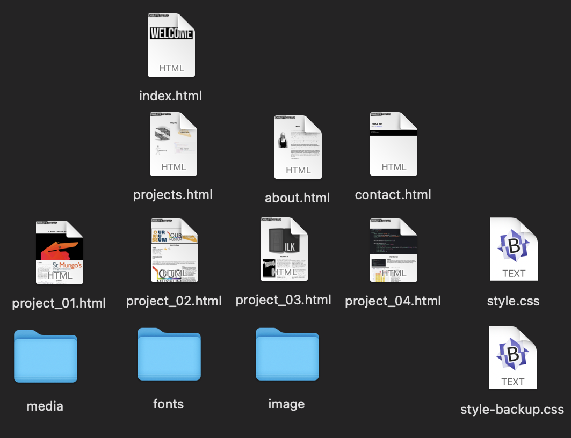Click the 'media' folder name label
Image resolution: width=571 pixels, height=438 pixels.
click(45, 406)
